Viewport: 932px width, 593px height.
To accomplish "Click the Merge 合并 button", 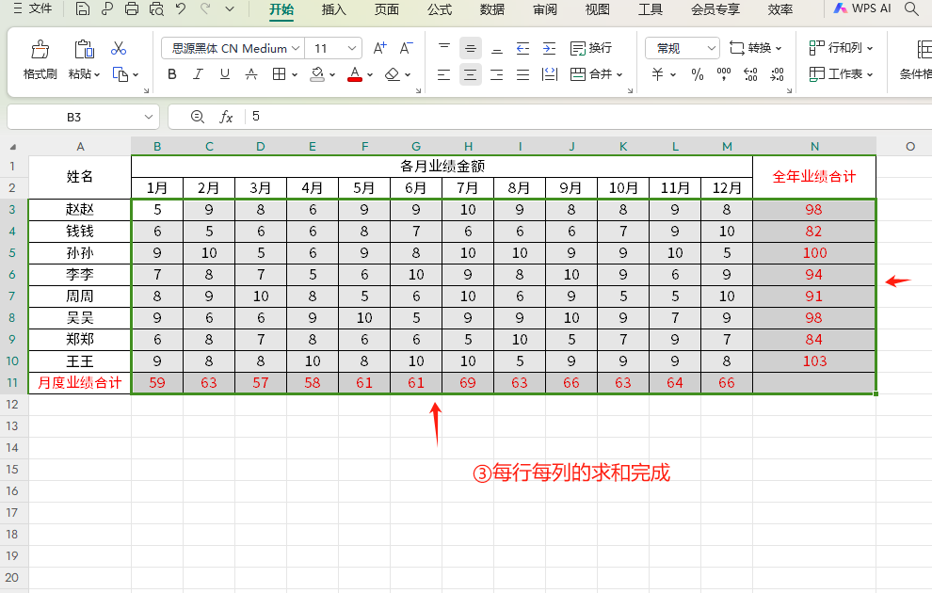I will point(591,74).
